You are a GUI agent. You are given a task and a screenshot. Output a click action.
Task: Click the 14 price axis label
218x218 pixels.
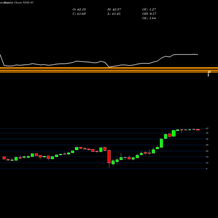(x=207, y=163)
